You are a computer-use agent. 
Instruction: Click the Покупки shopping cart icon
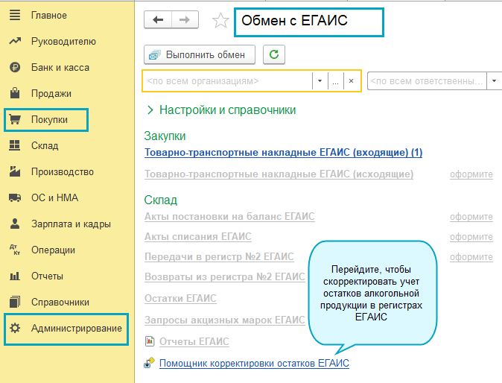point(15,119)
